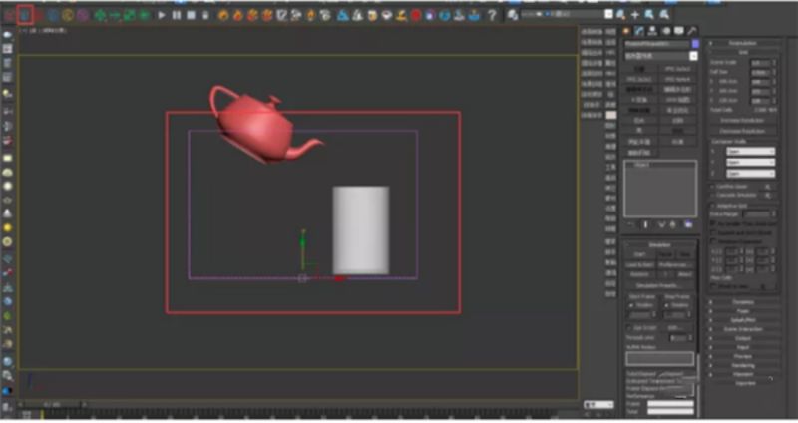The height and width of the screenshot is (423, 798).
Task: Open the Container Walls X dropdown
Action: (x=750, y=152)
